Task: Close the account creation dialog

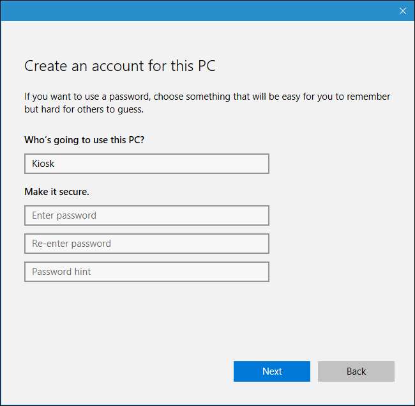Action: pos(402,11)
